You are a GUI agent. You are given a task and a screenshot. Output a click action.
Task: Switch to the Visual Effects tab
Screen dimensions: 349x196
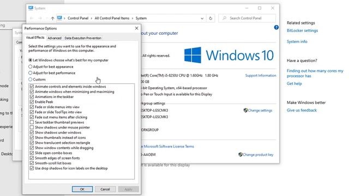(x=35, y=38)
